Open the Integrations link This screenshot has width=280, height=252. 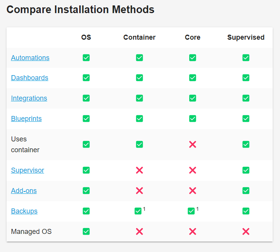coord(29,98)
